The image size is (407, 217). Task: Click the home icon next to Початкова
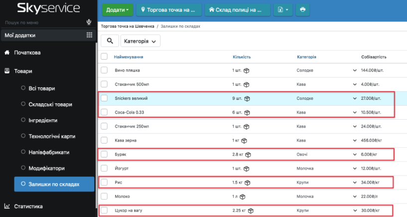(x=7, y=53)
